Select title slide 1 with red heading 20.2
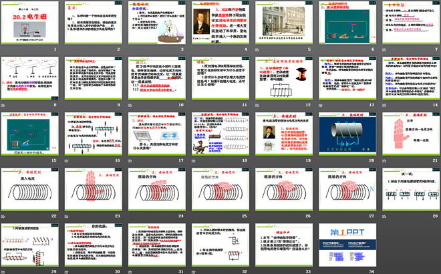Image resolution: width=441 pixels, height=274 pixels. pos(30,23)
